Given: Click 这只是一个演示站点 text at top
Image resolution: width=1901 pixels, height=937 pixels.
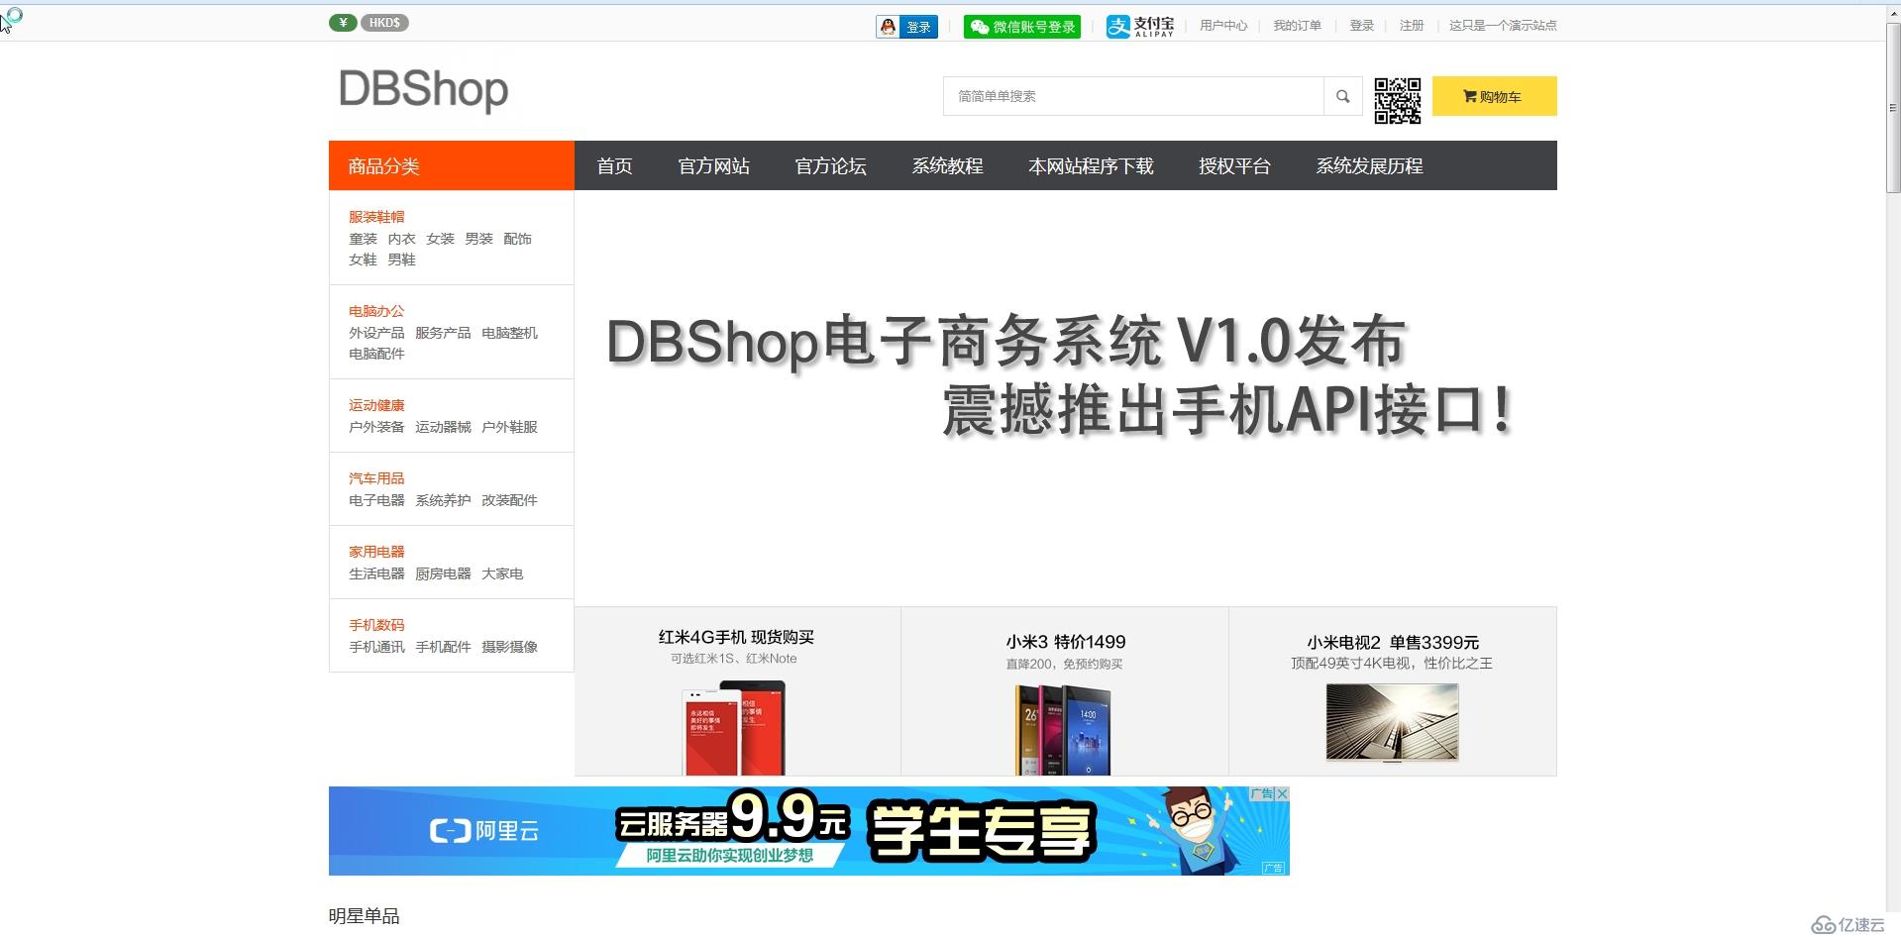Looking at the screenshot, I should pos(1503,26).
